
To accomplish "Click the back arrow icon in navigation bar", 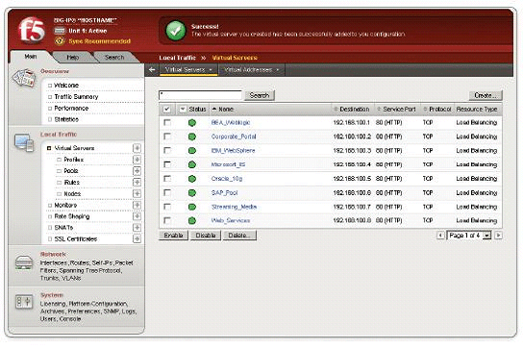I will (x=152, y=70).
